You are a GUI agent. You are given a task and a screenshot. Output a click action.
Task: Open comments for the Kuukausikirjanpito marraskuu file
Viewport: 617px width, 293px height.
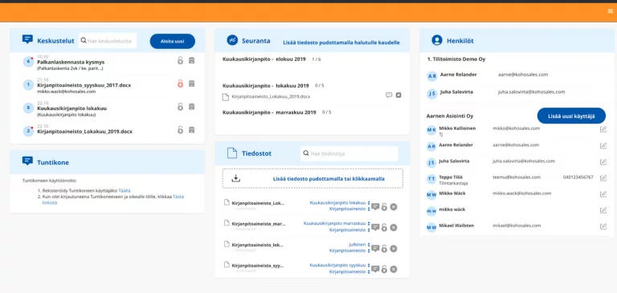(x=375, y=227)
